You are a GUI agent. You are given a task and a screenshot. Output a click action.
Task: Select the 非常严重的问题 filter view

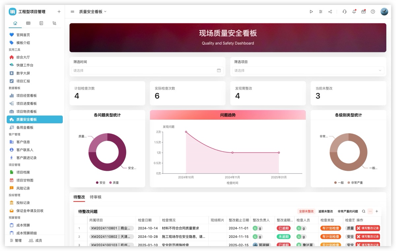(348, 211)
